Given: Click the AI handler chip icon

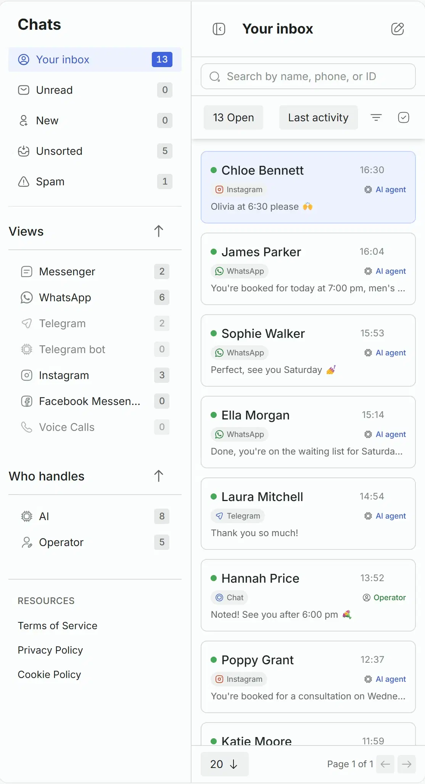Looking at the screenshot, I should pos(27,516).
